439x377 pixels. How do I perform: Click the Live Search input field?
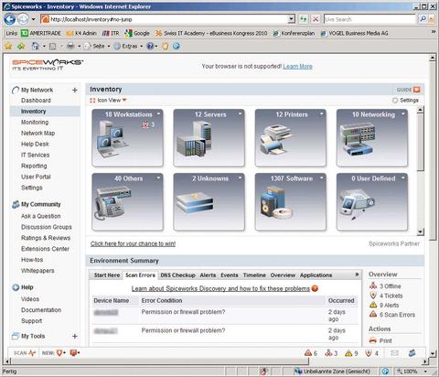point(369,19)
